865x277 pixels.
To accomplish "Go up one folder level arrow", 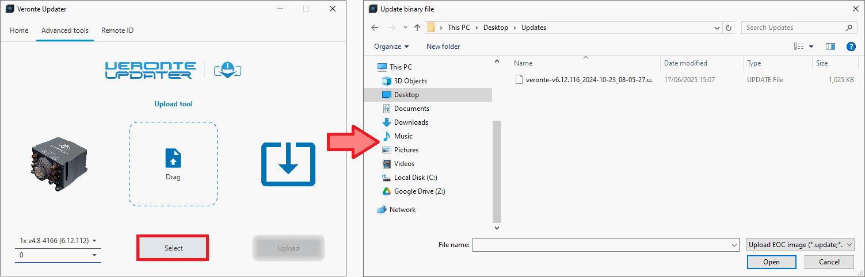I will pos(417,28).
